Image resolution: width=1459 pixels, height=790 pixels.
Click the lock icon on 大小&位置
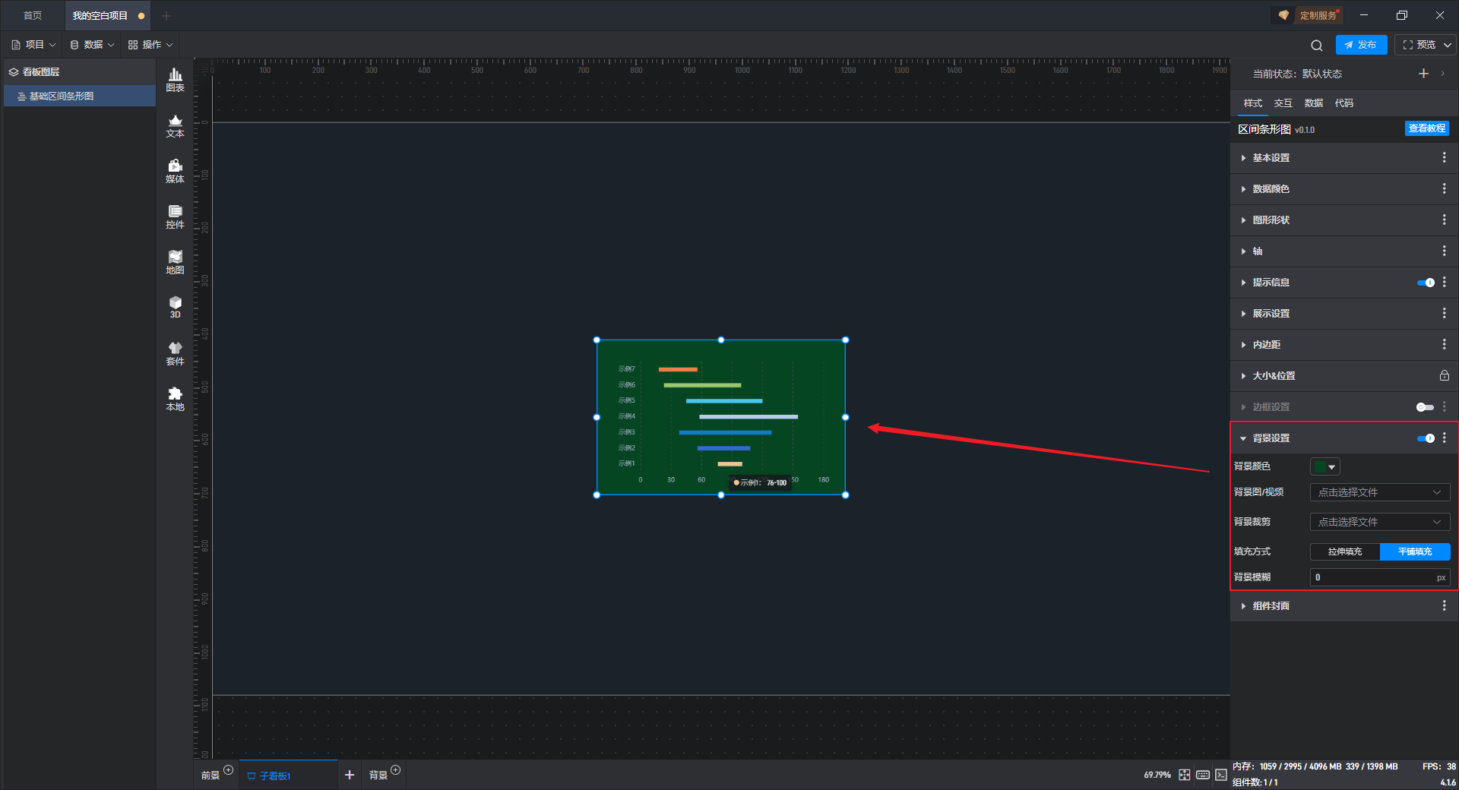(x=1445, y=375)
